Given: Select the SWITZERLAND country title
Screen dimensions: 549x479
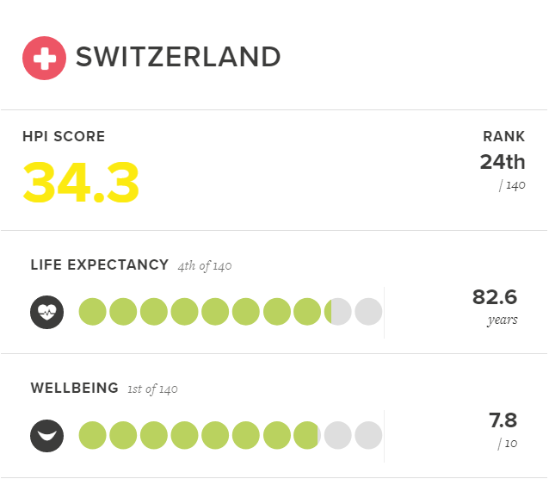Looking at the screenshot, I should [x=178, y=57].
